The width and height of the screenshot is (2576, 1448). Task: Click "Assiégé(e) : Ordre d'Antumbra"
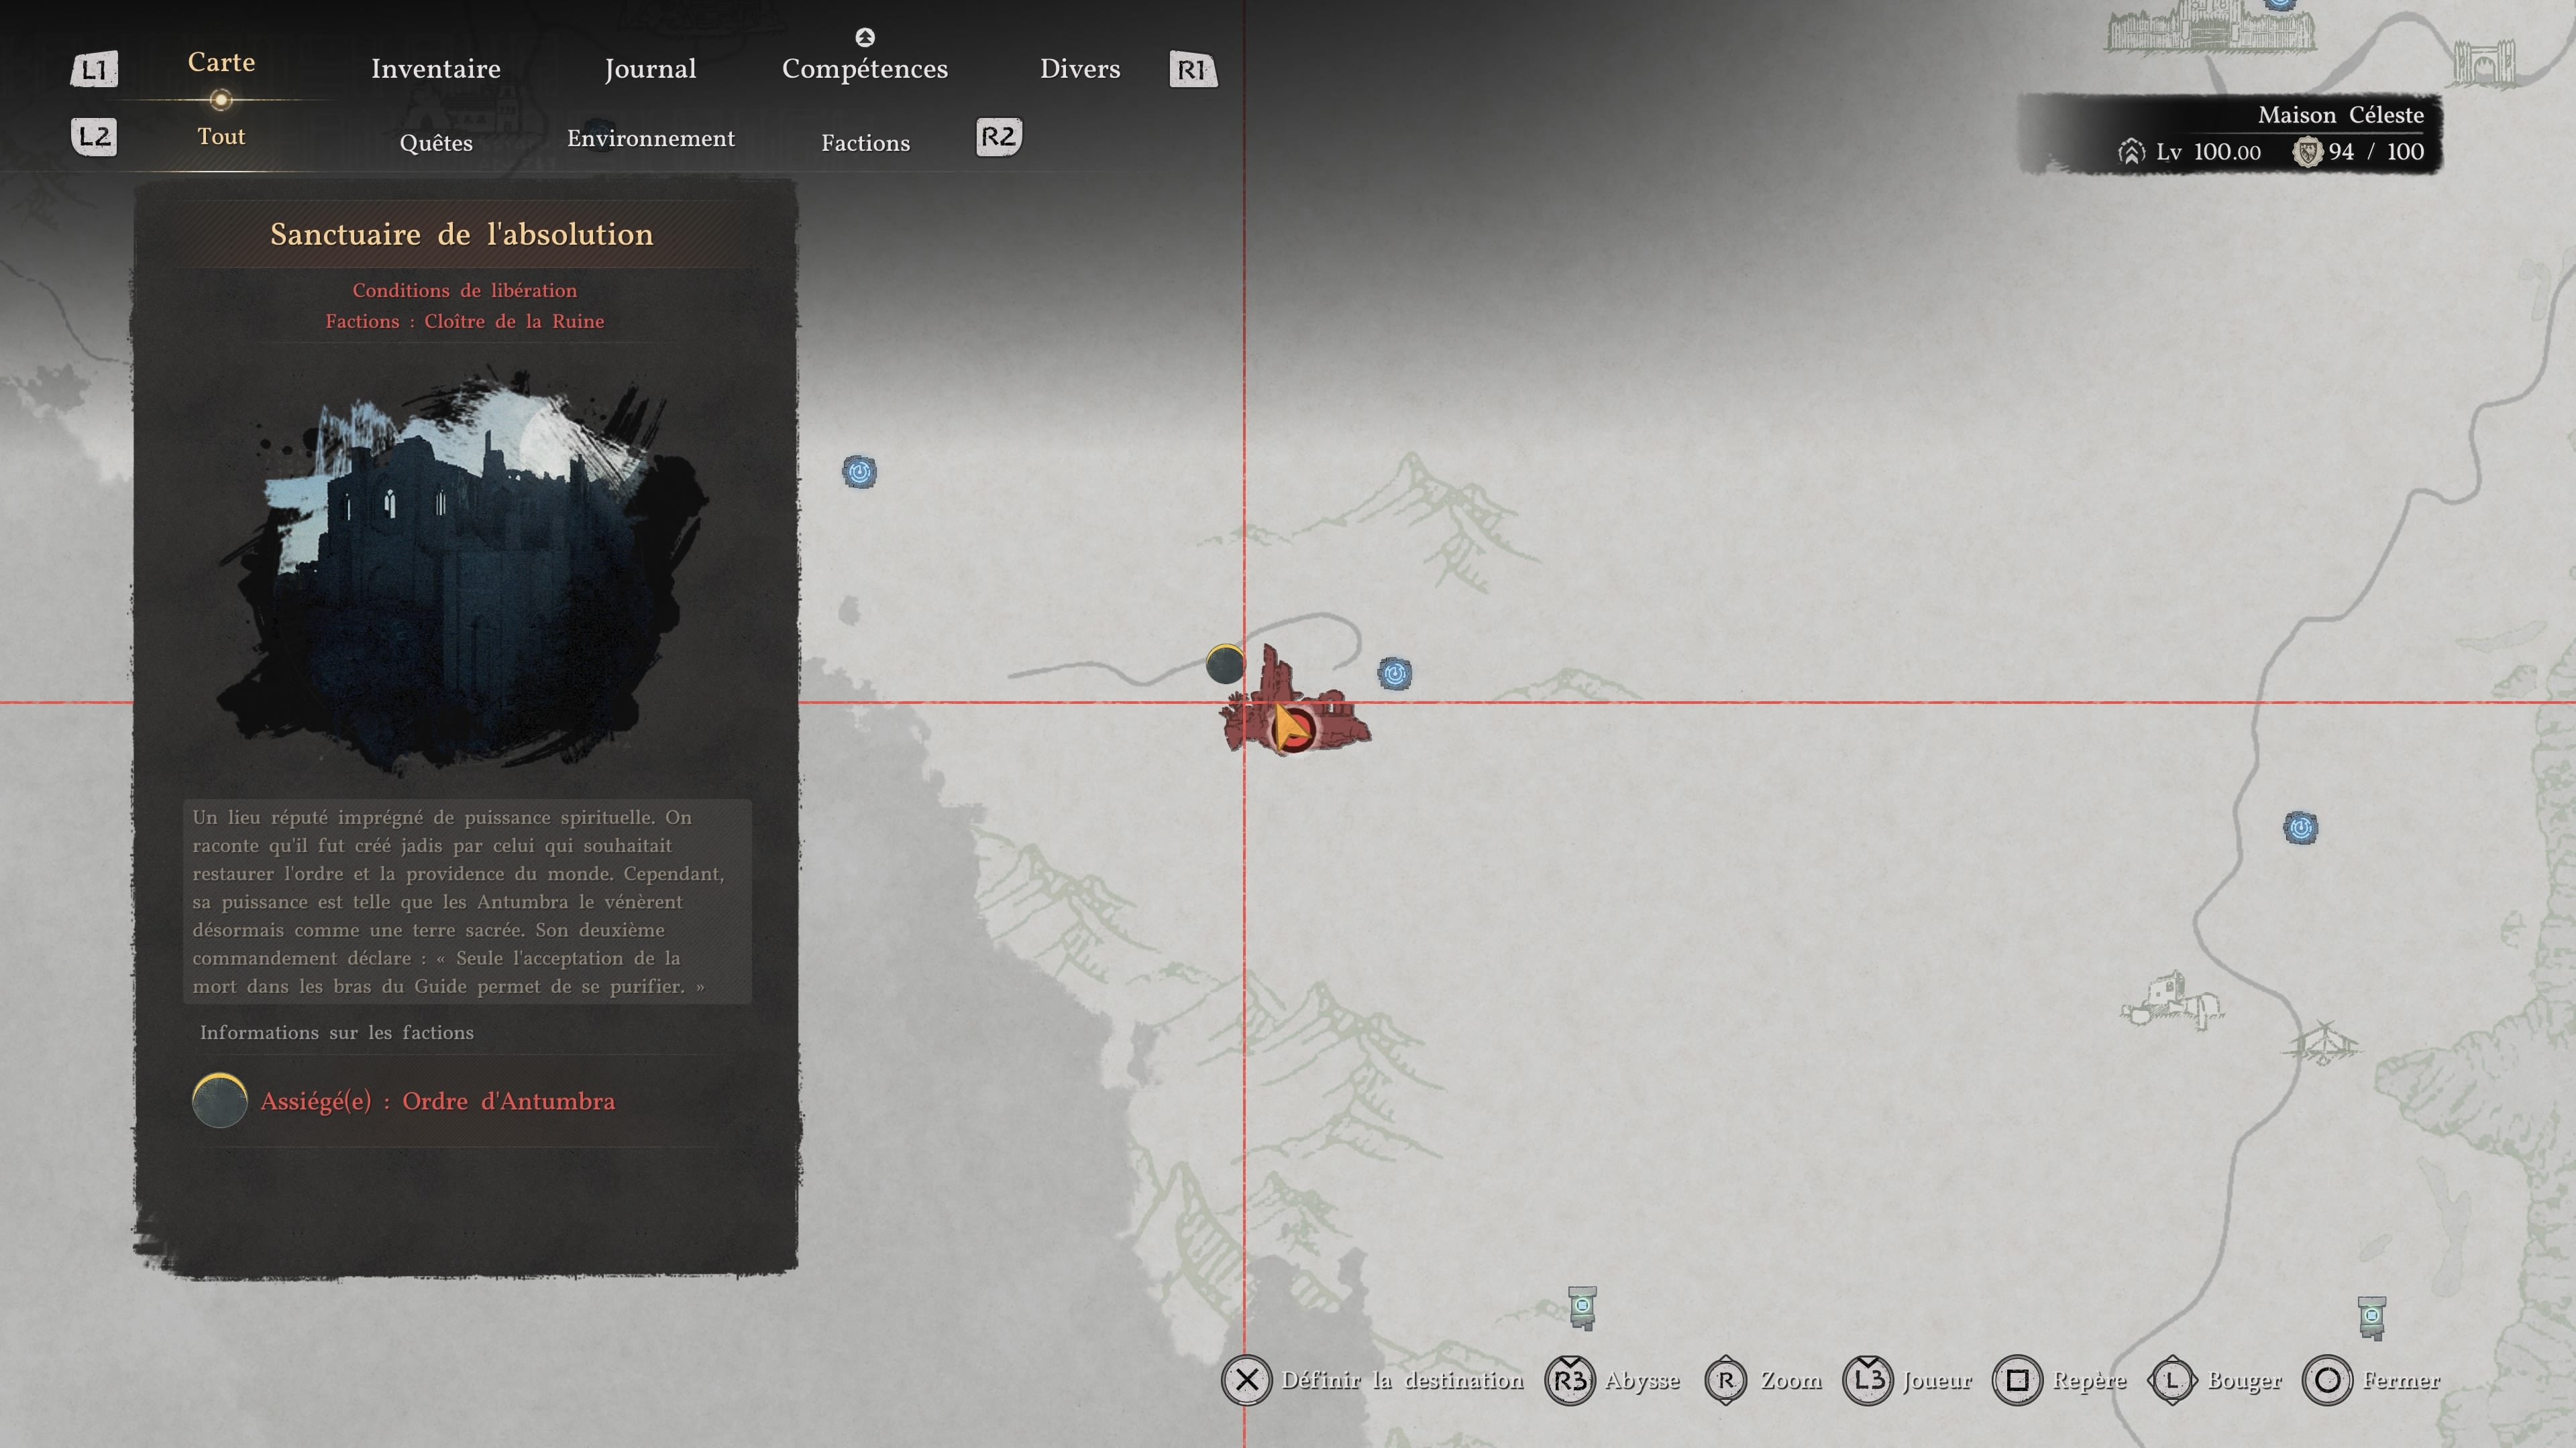(x=438, y=1101)
